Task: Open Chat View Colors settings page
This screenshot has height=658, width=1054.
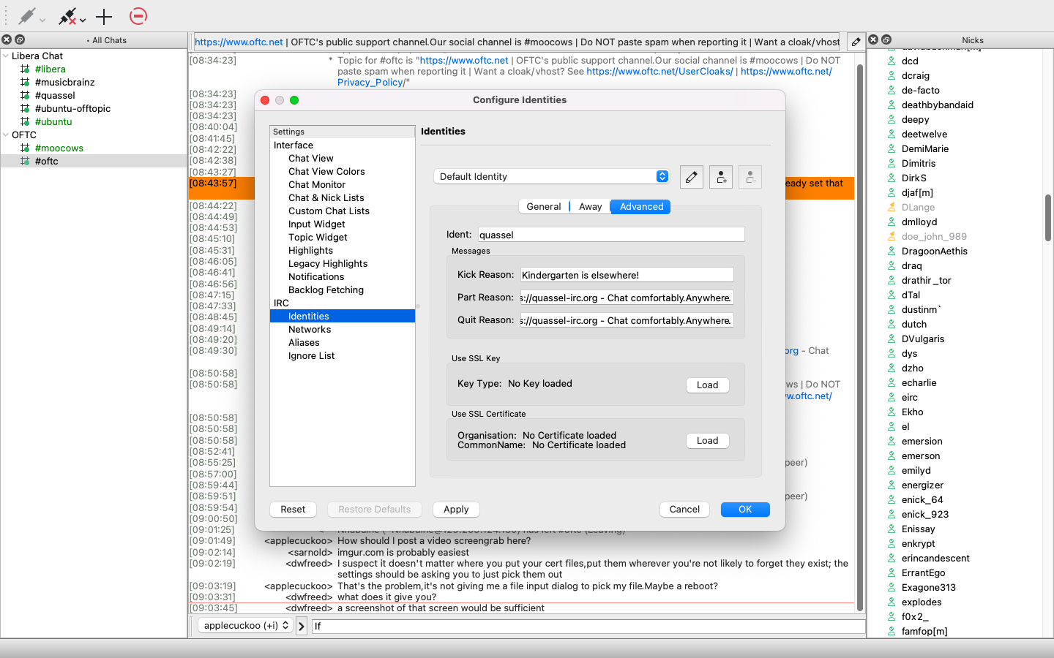Action: (x=326, y=171)
